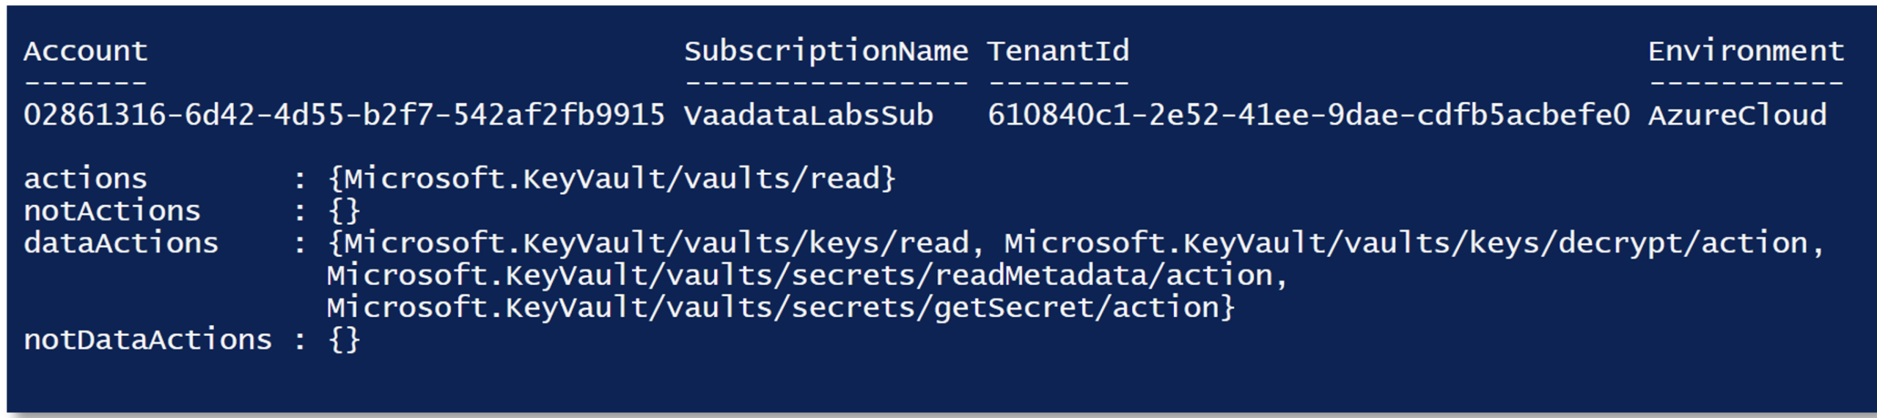Image resolution: width=1877 pixels, height=418 pixels.
Task: Click the SubscriptionName column header
Action: tap(826, 51)
